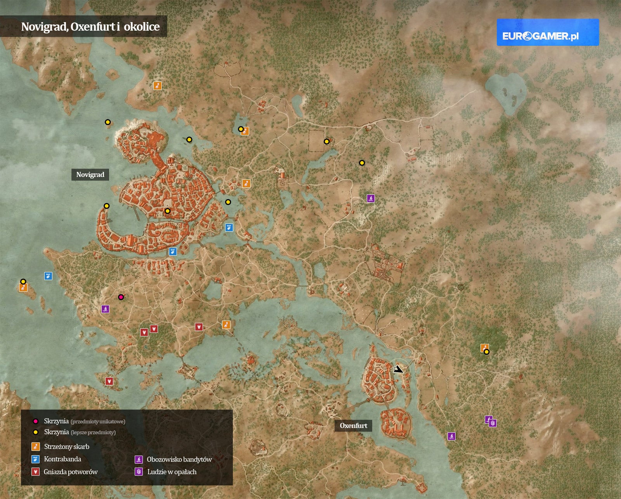The width and height of the screenshot is (621, 499).
Task: Click the northernmost orange guarded treasure icon
Action: click(157, 86)
